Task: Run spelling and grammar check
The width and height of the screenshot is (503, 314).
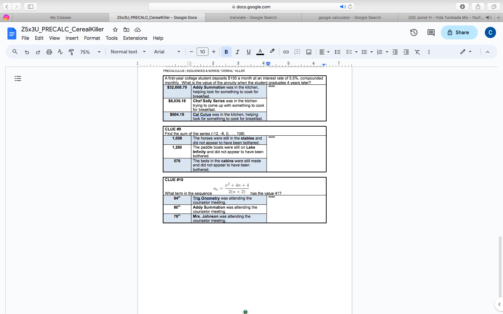Action: [60, 52]
